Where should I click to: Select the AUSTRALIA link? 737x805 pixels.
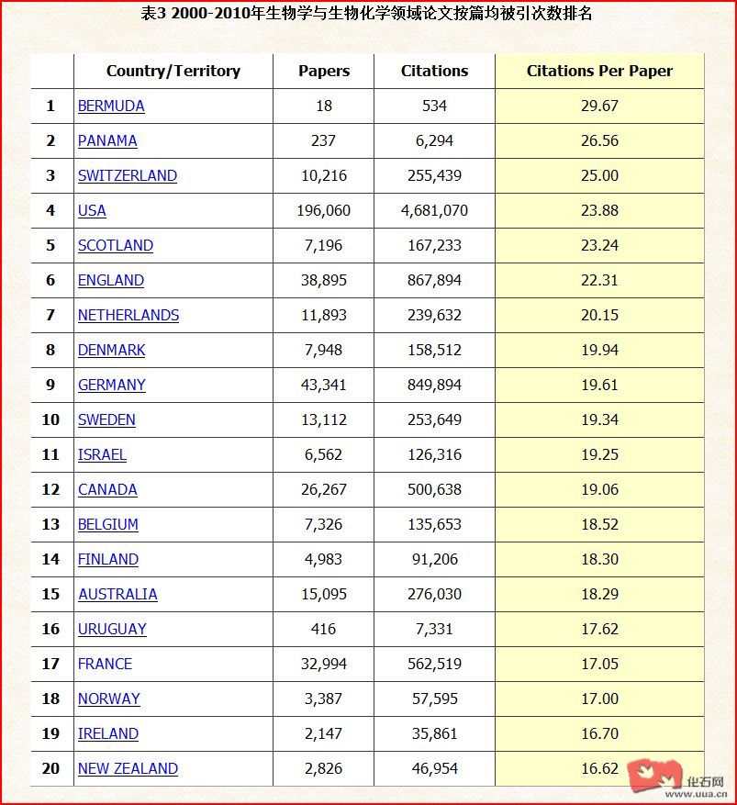point(117,595)
